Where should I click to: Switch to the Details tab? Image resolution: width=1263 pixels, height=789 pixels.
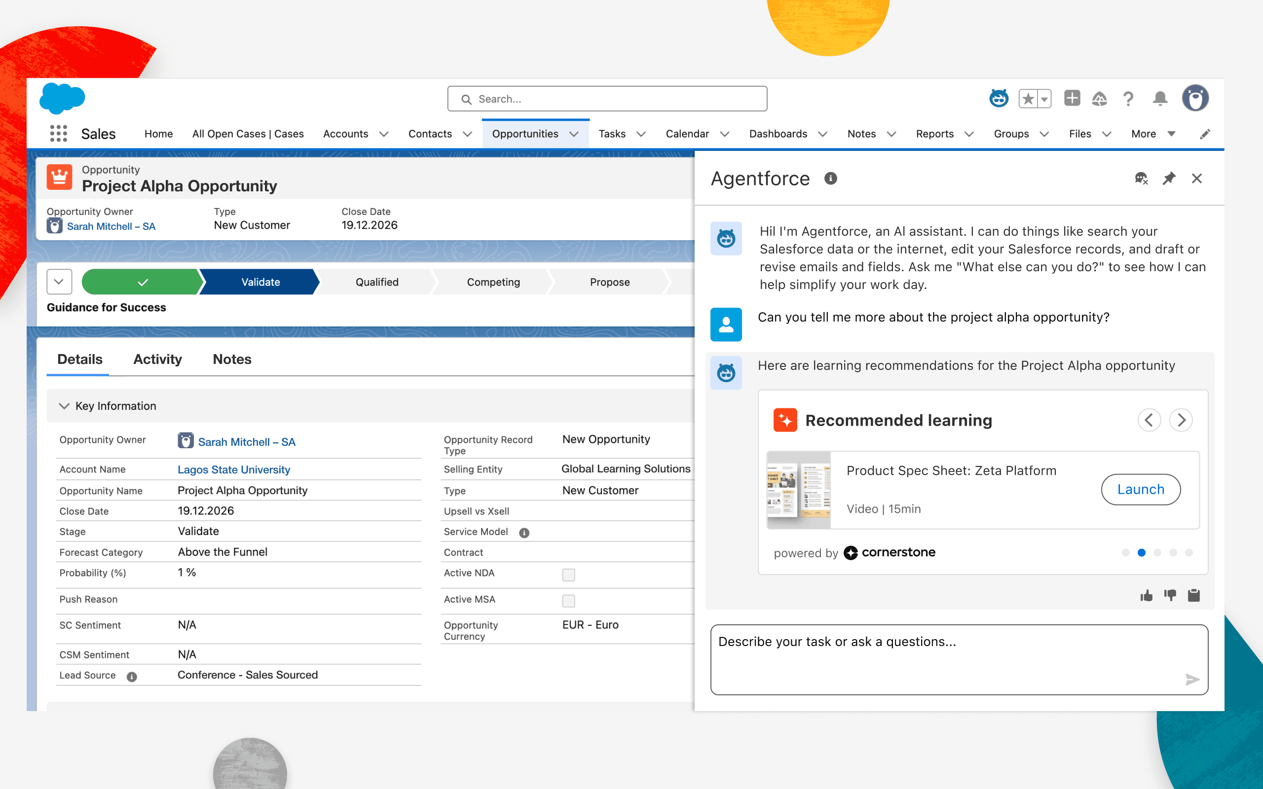[80, 359]
